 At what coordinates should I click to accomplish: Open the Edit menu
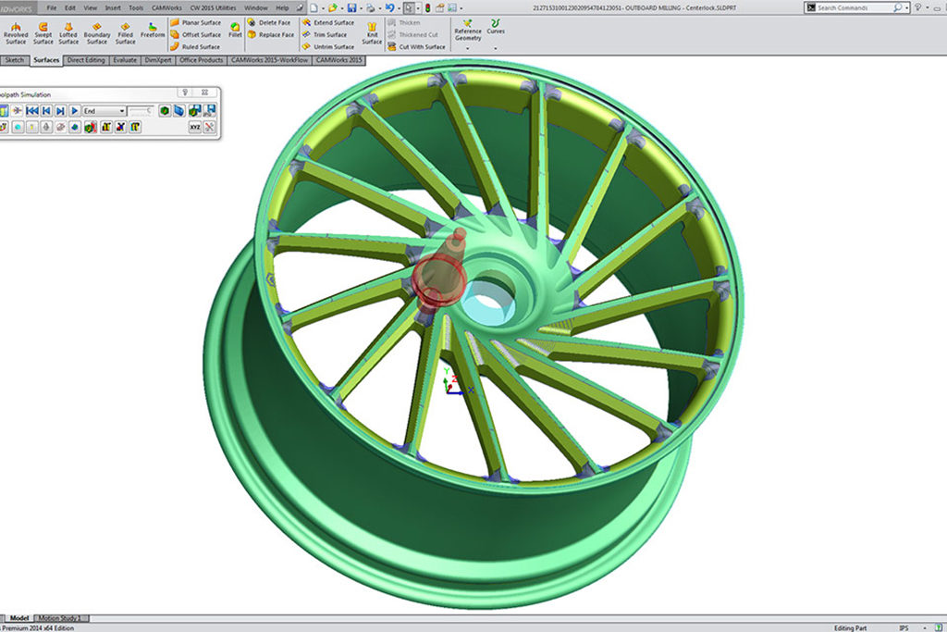click(x=70, y=7)
